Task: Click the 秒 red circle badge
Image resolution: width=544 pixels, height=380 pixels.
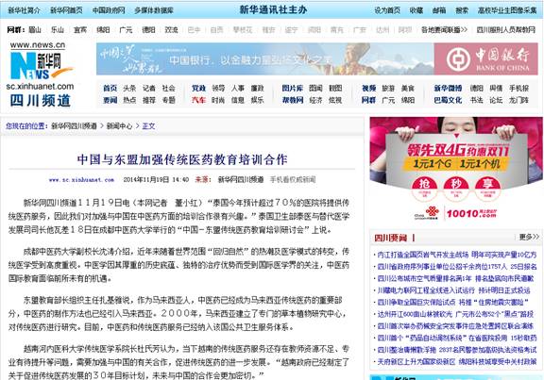Action: click(456, 189)
